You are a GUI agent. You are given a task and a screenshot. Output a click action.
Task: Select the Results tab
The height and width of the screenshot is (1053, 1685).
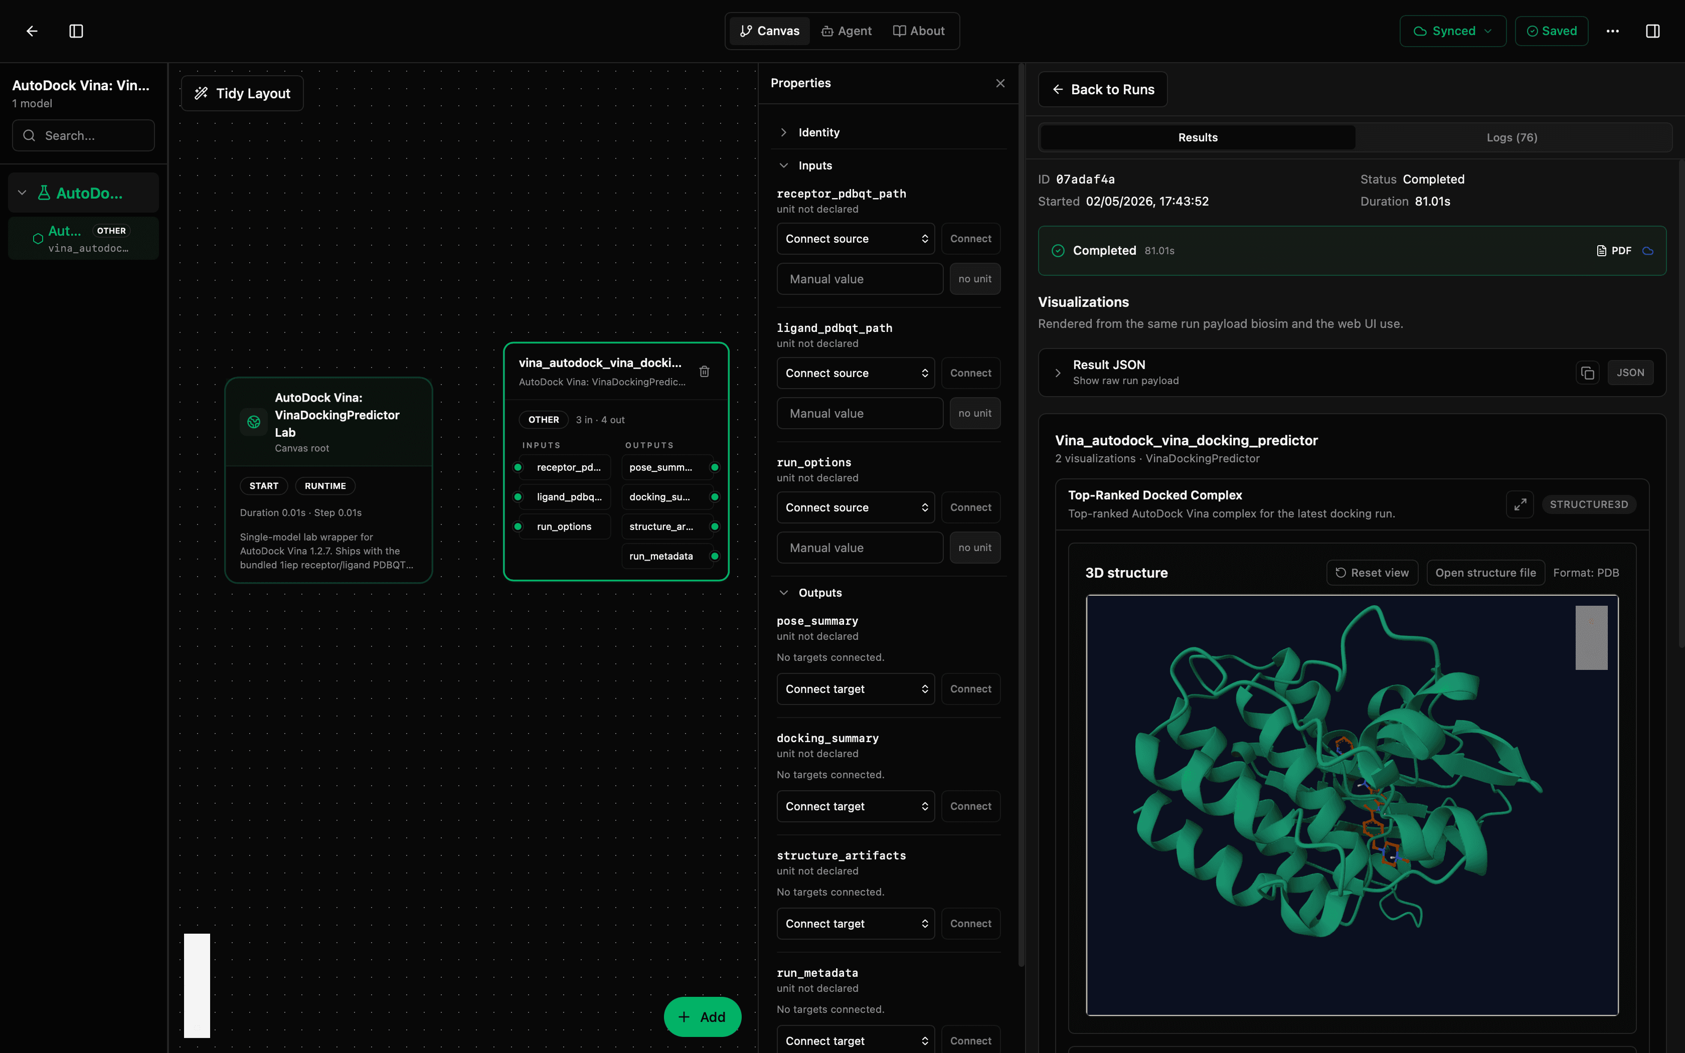point(1198,137)
